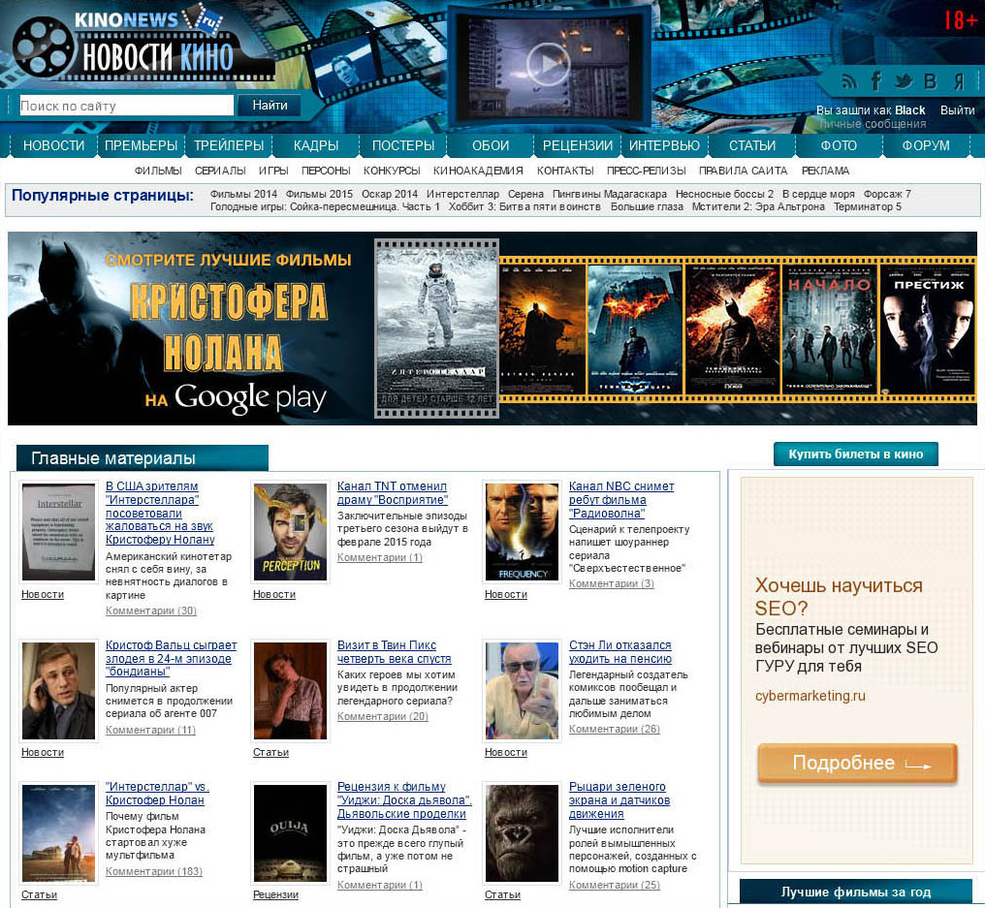Click the King Kong thumbnail
This screenshot has height=908, width=985.
click(522, 832)
